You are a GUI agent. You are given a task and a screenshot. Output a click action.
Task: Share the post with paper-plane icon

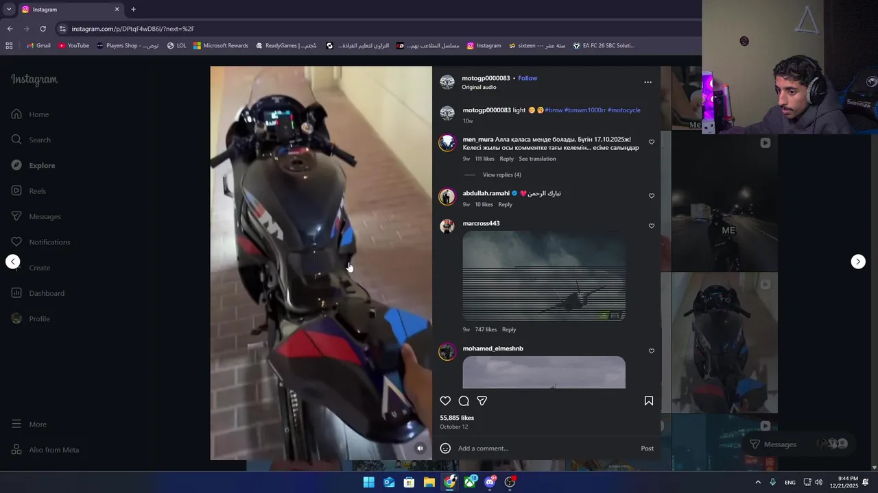pos(482,401)
